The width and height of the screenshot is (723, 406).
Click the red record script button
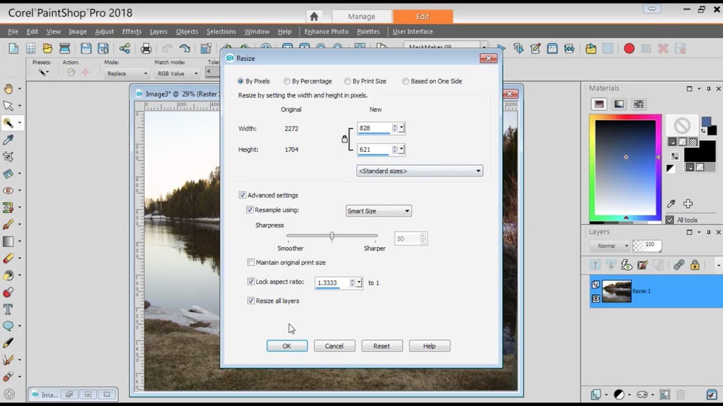pyautogui.click(x=629, y=49)
